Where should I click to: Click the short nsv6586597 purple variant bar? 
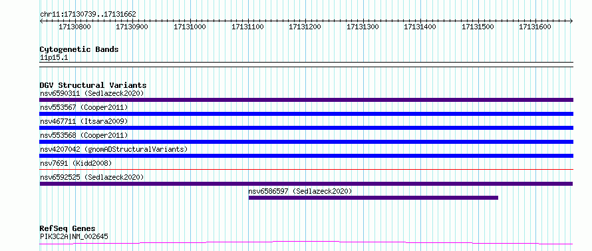coord(373,198)
